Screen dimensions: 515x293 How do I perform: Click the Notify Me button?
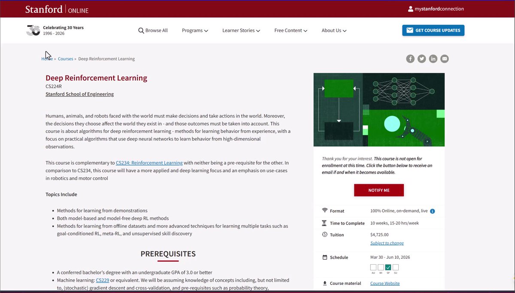point(379,190)
